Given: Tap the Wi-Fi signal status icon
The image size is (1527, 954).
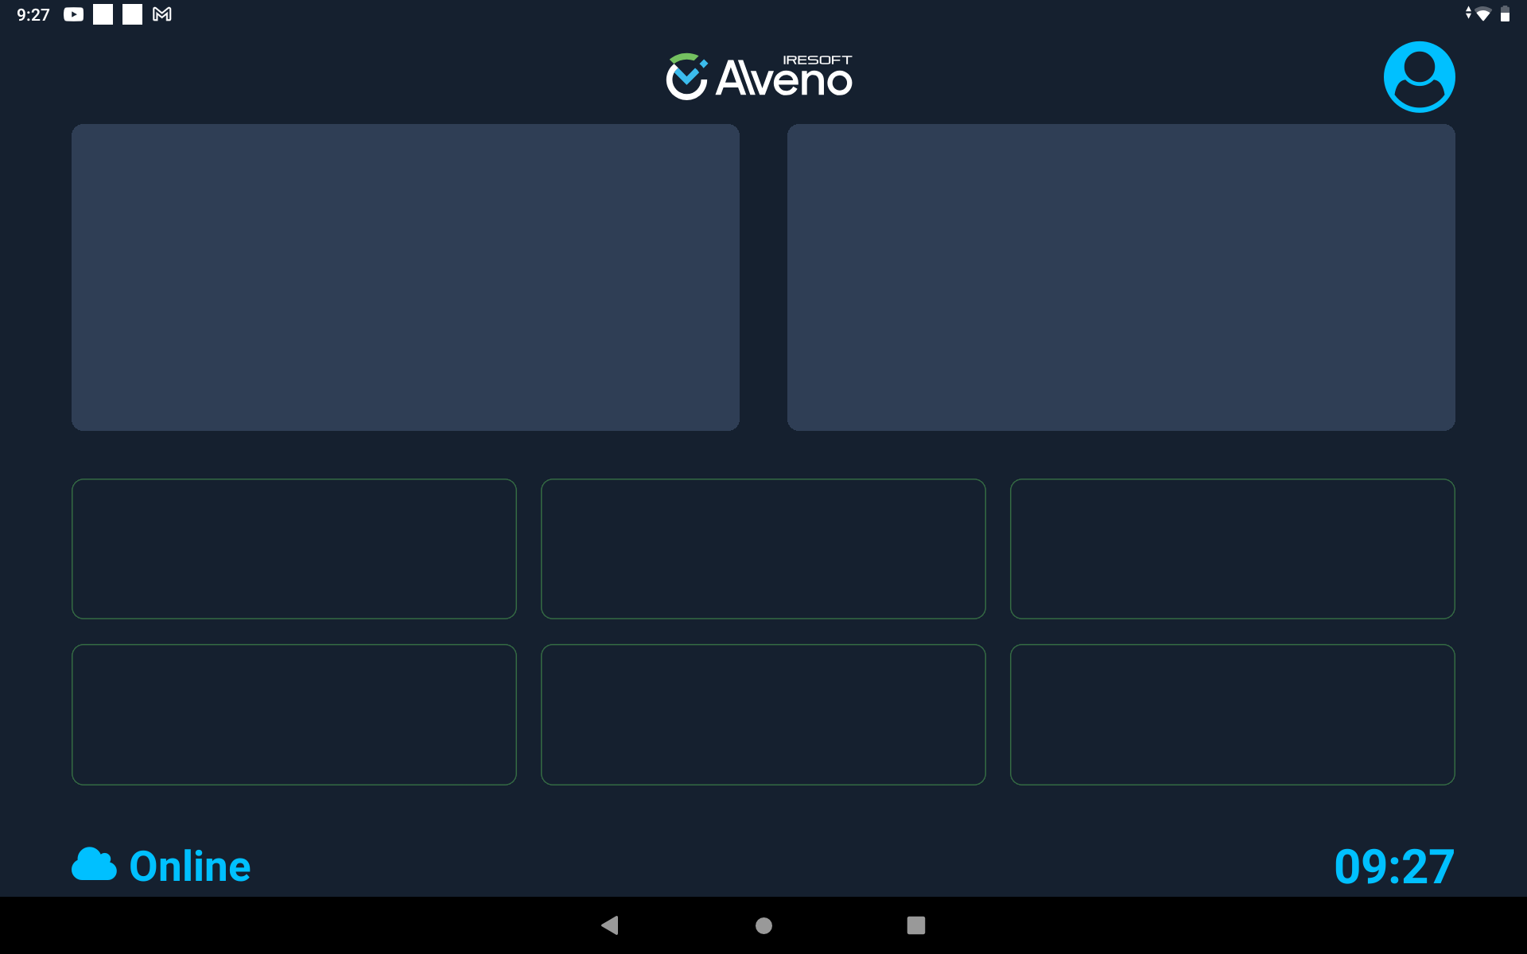Looking at the screenshot, I should tap(1482, 14).
